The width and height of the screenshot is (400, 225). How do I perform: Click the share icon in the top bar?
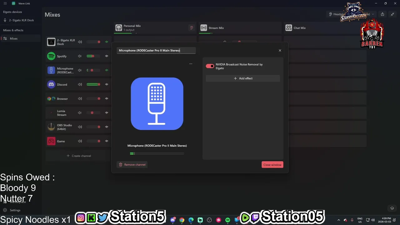click(382, 14)
